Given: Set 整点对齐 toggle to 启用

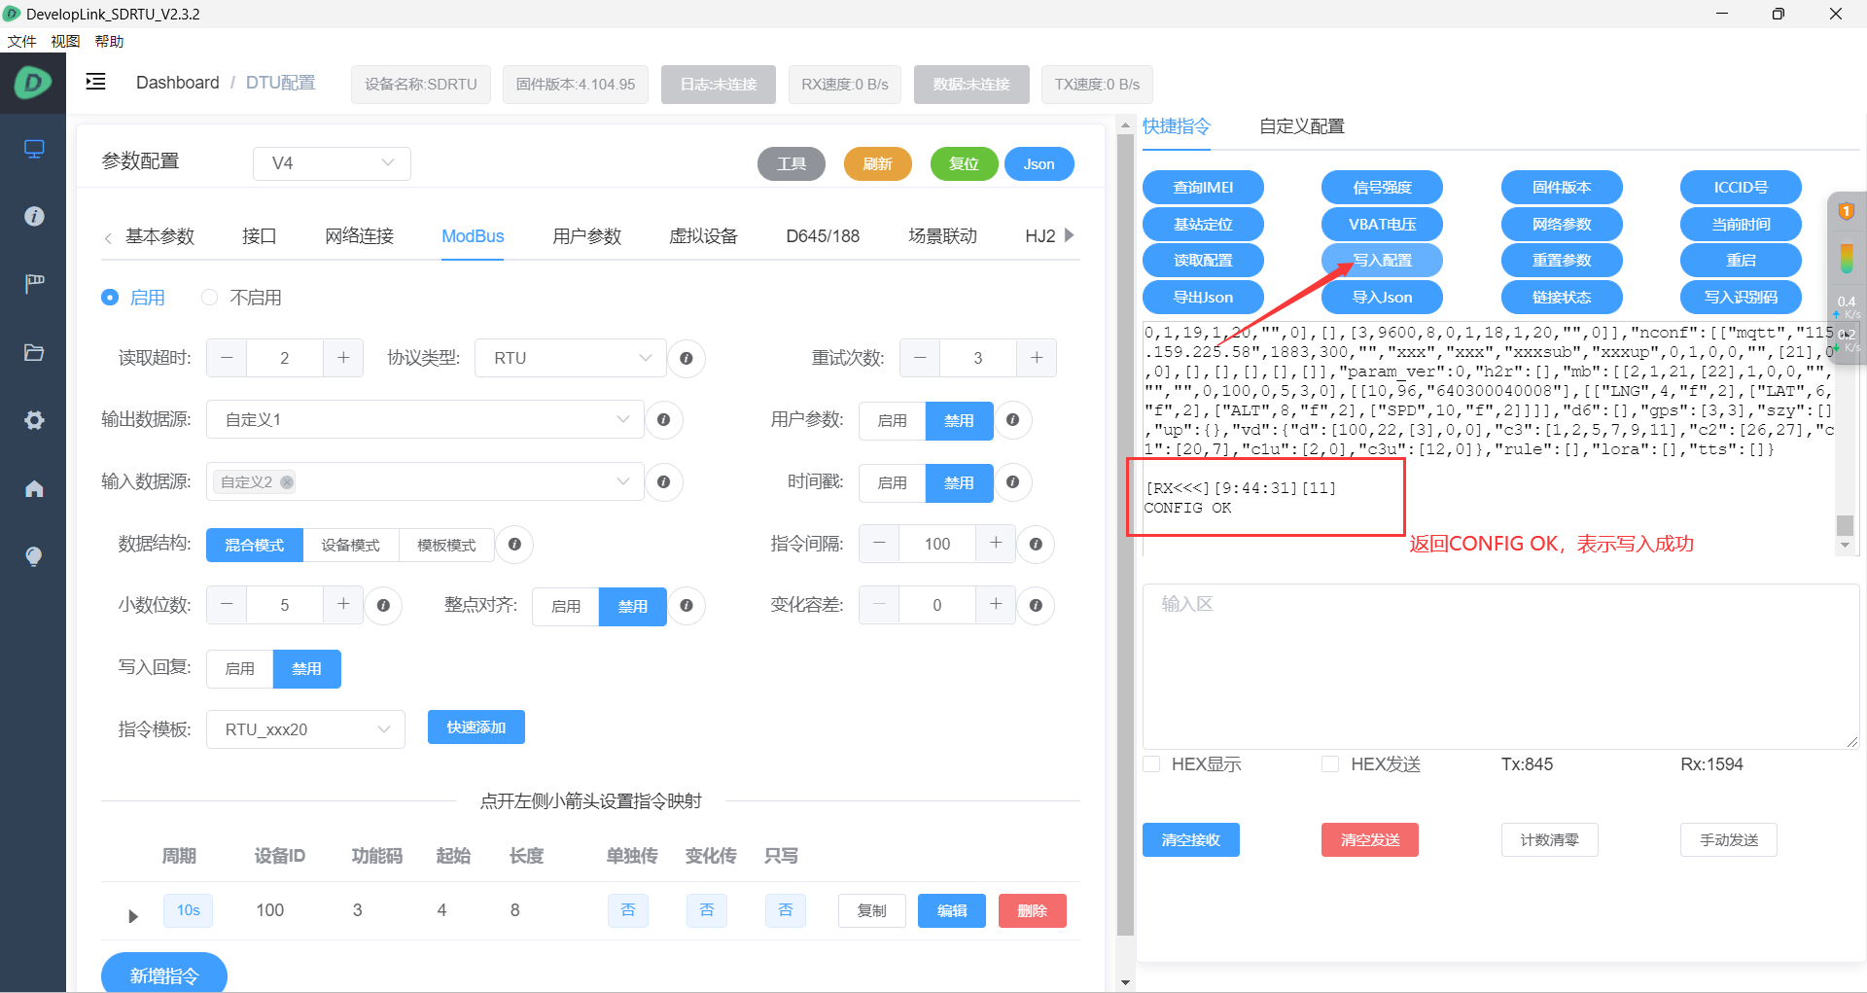Looking at the screenshot, I should (566, 606).
